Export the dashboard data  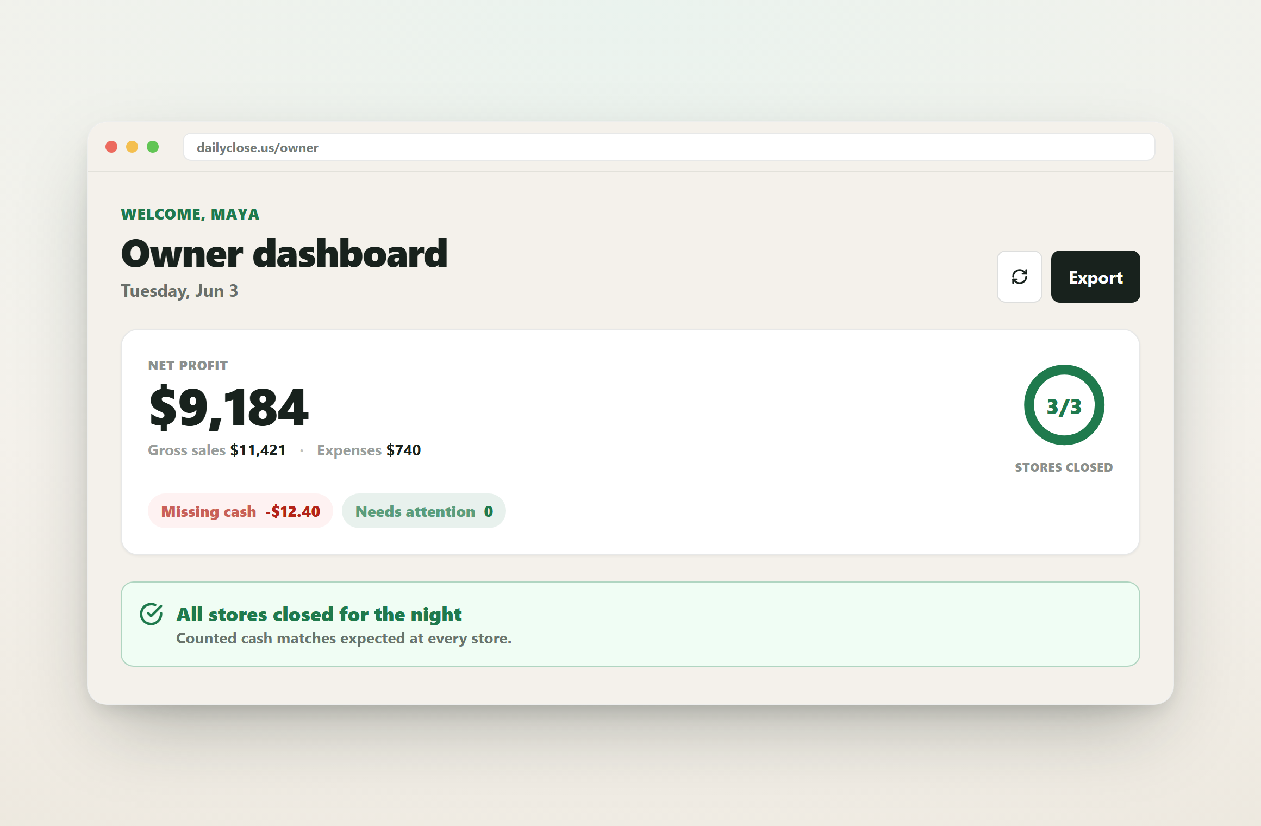tap(1095, 277)
